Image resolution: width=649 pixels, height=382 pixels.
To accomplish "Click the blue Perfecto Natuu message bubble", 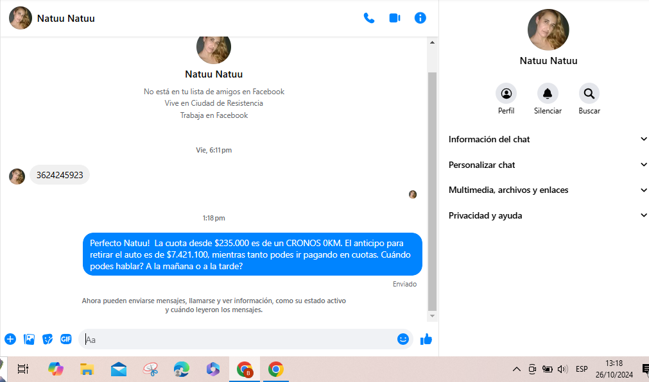I will click(x=252, y=254).
